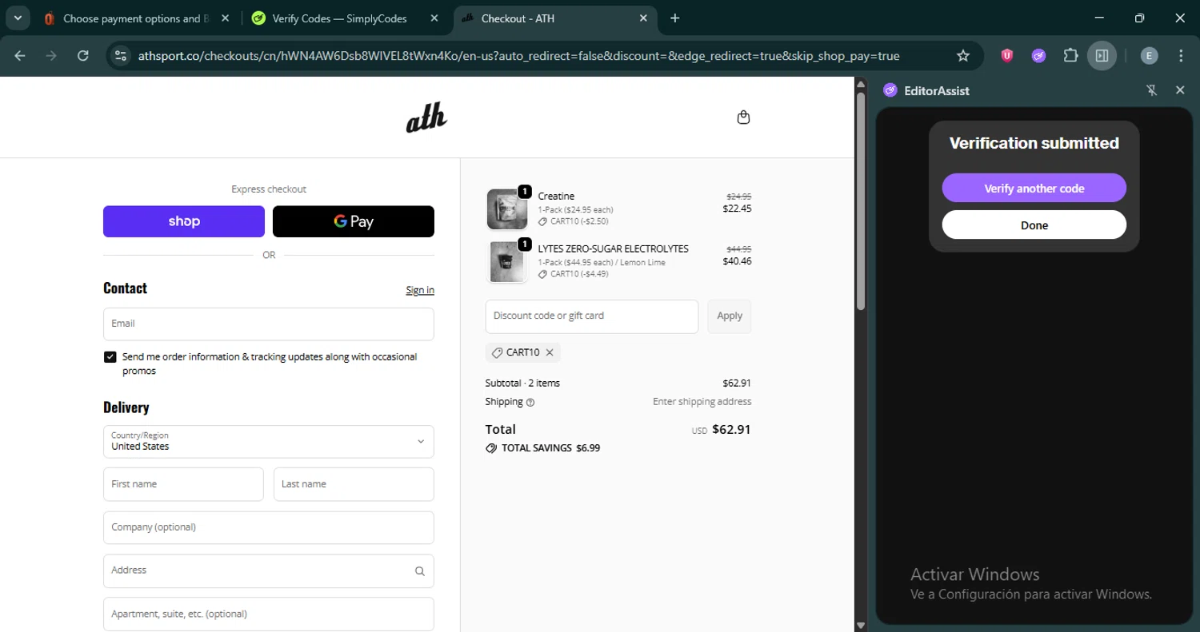Close the Verify Codes tab
The image size is (1200, 632).
click(x=434, y=18)
